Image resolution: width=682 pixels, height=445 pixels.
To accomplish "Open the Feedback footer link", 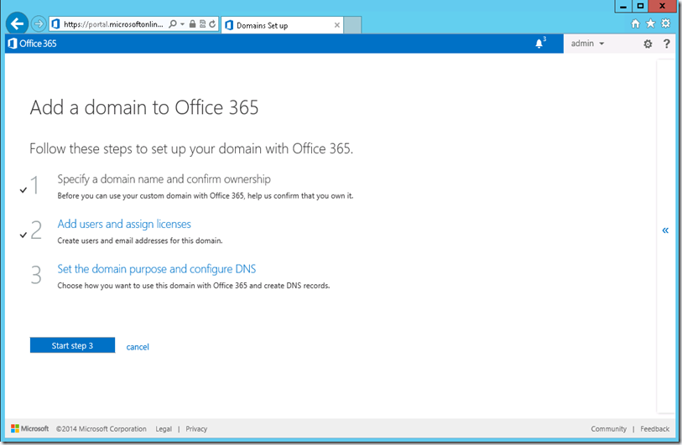I will [654, 429].
